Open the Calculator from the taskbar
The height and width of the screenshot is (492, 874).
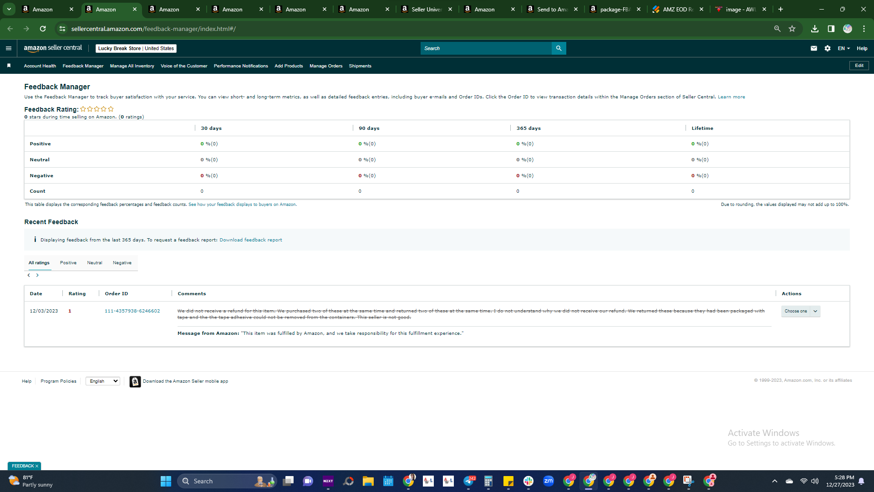pos(488,481)
